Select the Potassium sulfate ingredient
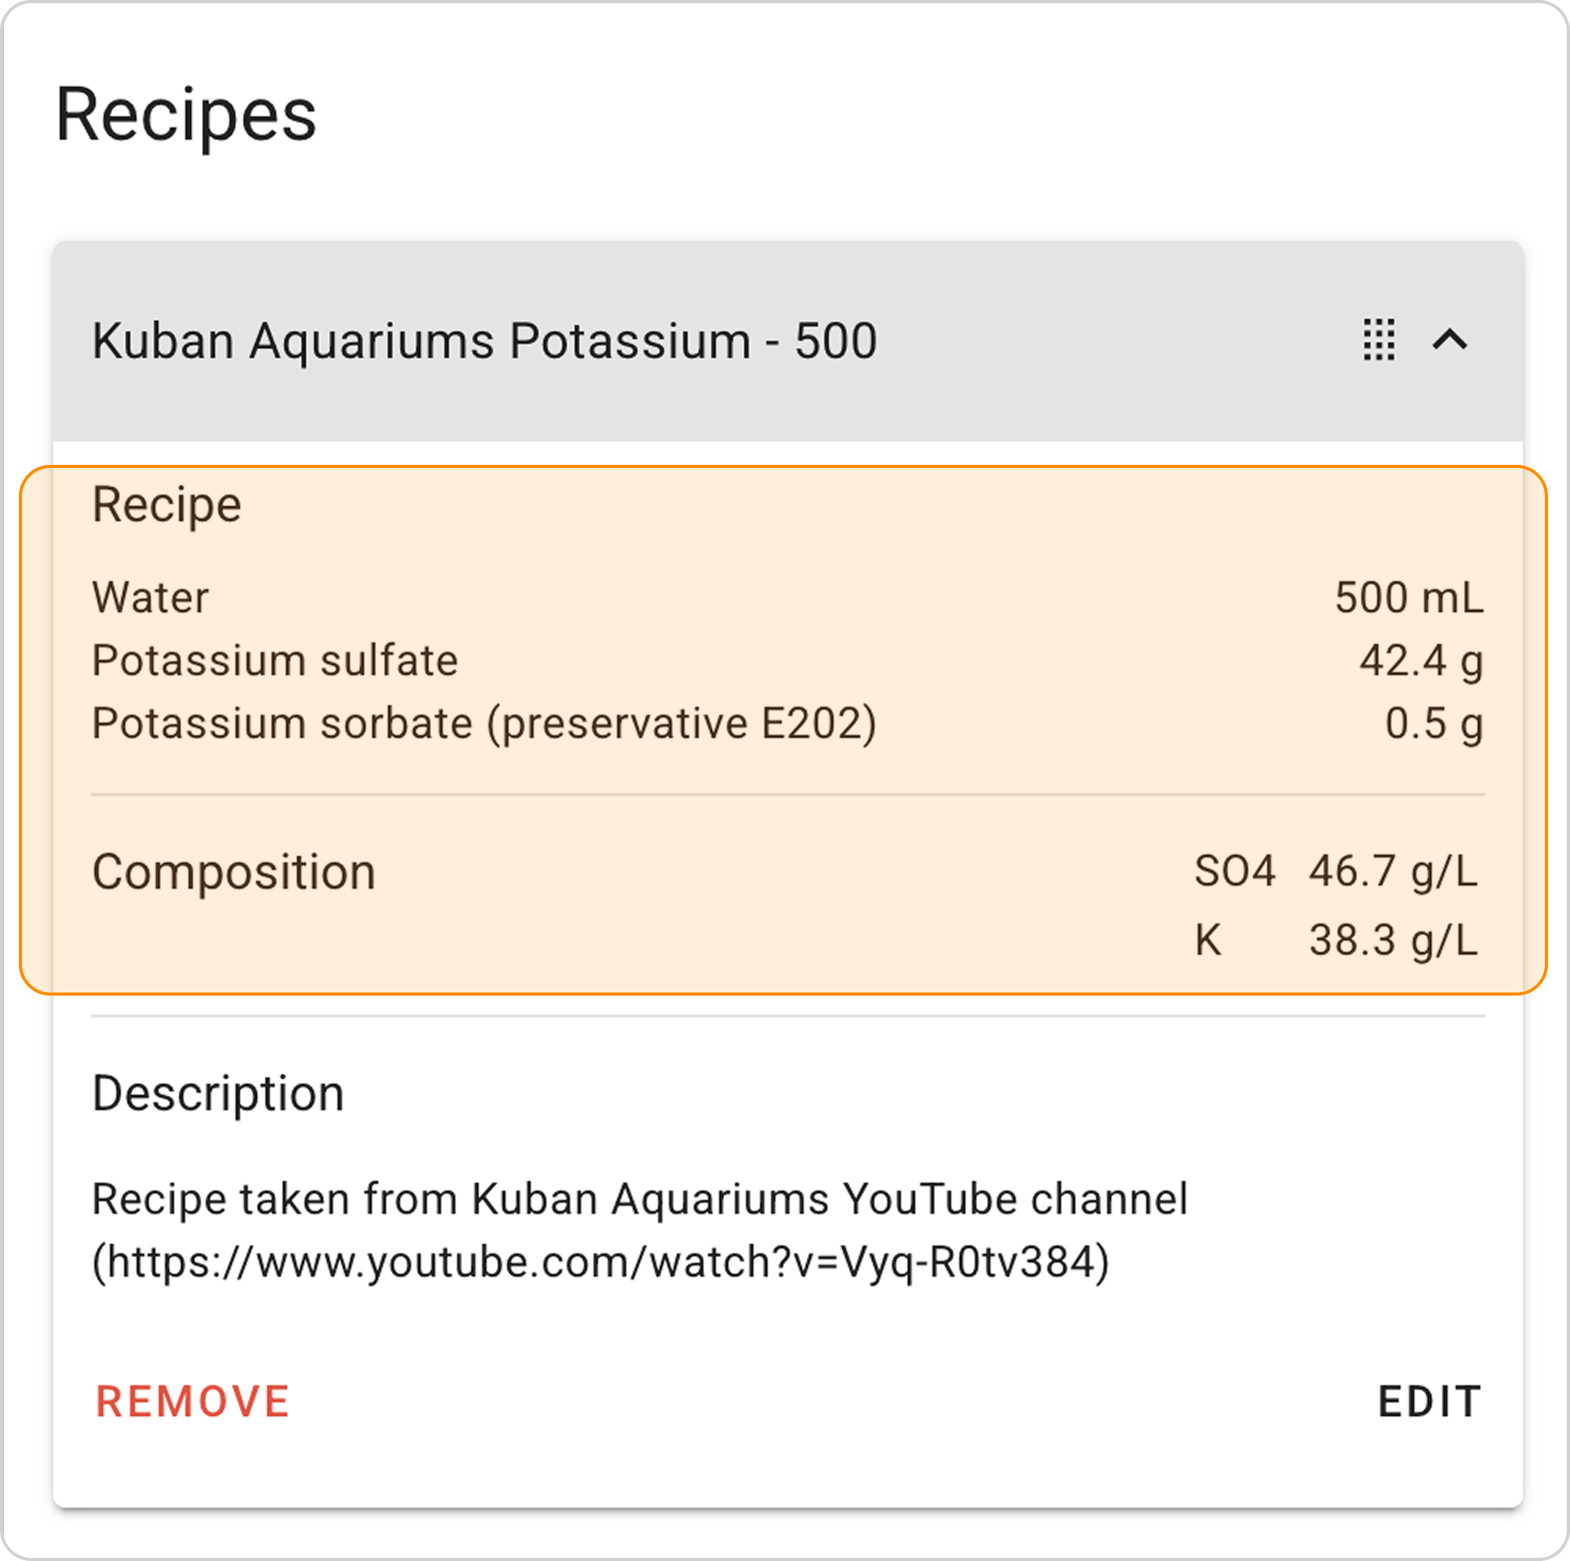 [x=275, y=660]
